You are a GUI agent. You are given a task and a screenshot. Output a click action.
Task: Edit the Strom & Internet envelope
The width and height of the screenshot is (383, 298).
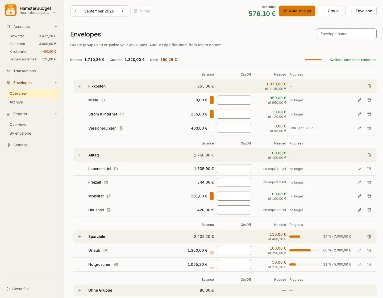[360, 114]
